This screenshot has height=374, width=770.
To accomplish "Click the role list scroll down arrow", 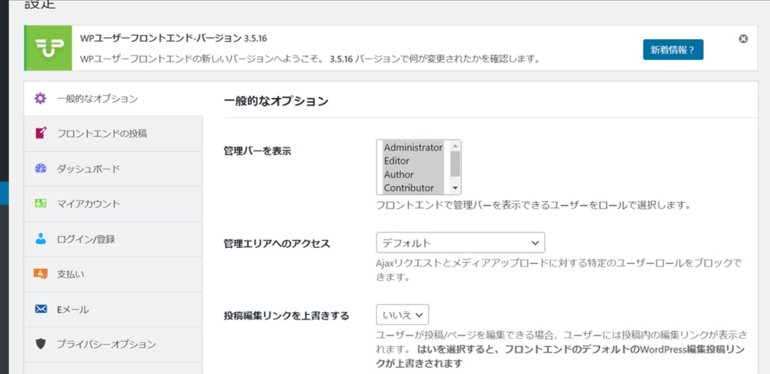I will click(x=455, y=189).
